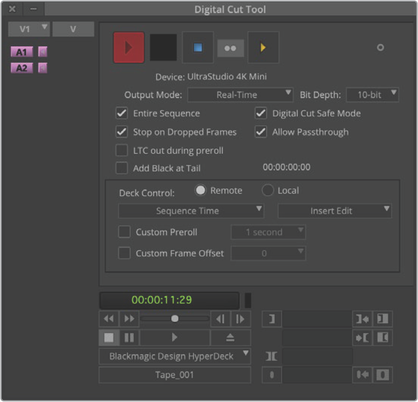The height and width of the screenshot is (402, 418).
Task: Select the Local deck control option
Action: pyautogui.click(x=268, y=190)
